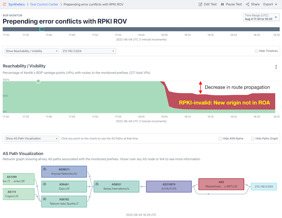Click the Pause Test button label
282x218 pixels.
coord(234,4)
